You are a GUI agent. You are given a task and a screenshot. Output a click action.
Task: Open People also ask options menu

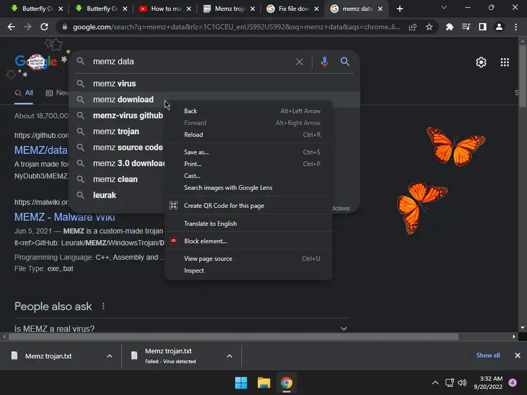pos(103,307)
